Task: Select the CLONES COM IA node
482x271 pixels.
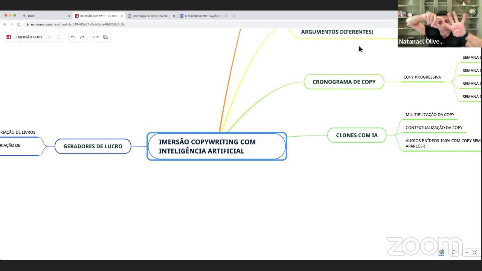Action: point(357,135)
